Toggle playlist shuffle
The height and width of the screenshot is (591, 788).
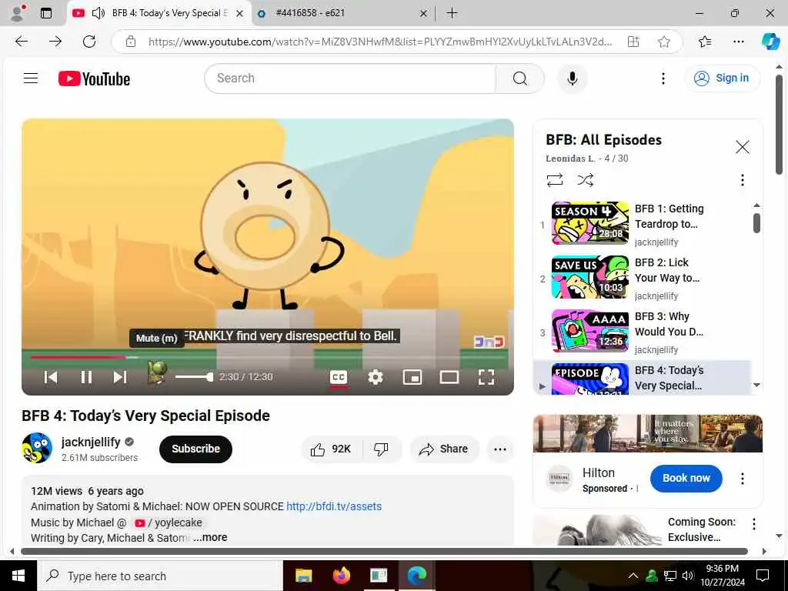click(586, 180)
